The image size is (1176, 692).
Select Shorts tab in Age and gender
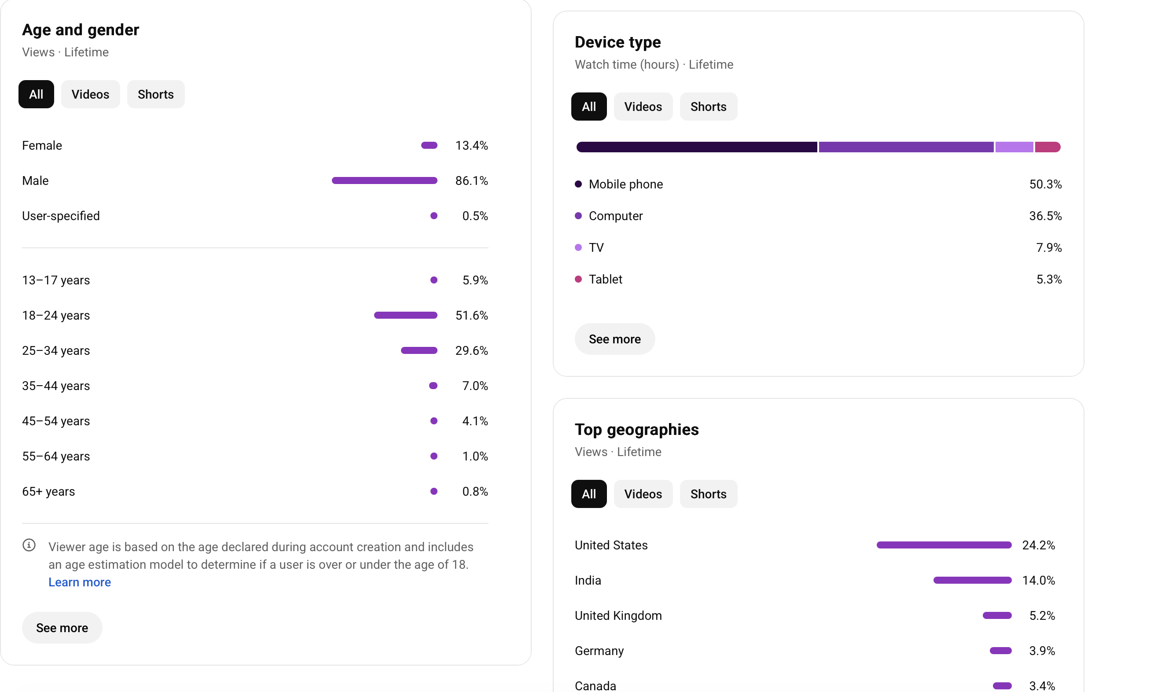click(156, 94)
